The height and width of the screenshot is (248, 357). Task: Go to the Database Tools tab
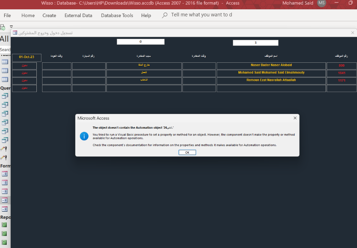coord(117,15)
